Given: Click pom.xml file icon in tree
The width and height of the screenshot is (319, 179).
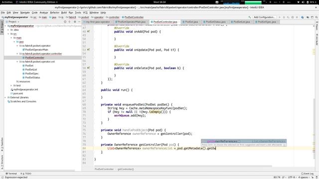Looking at the screenshot, I should 11,93.
